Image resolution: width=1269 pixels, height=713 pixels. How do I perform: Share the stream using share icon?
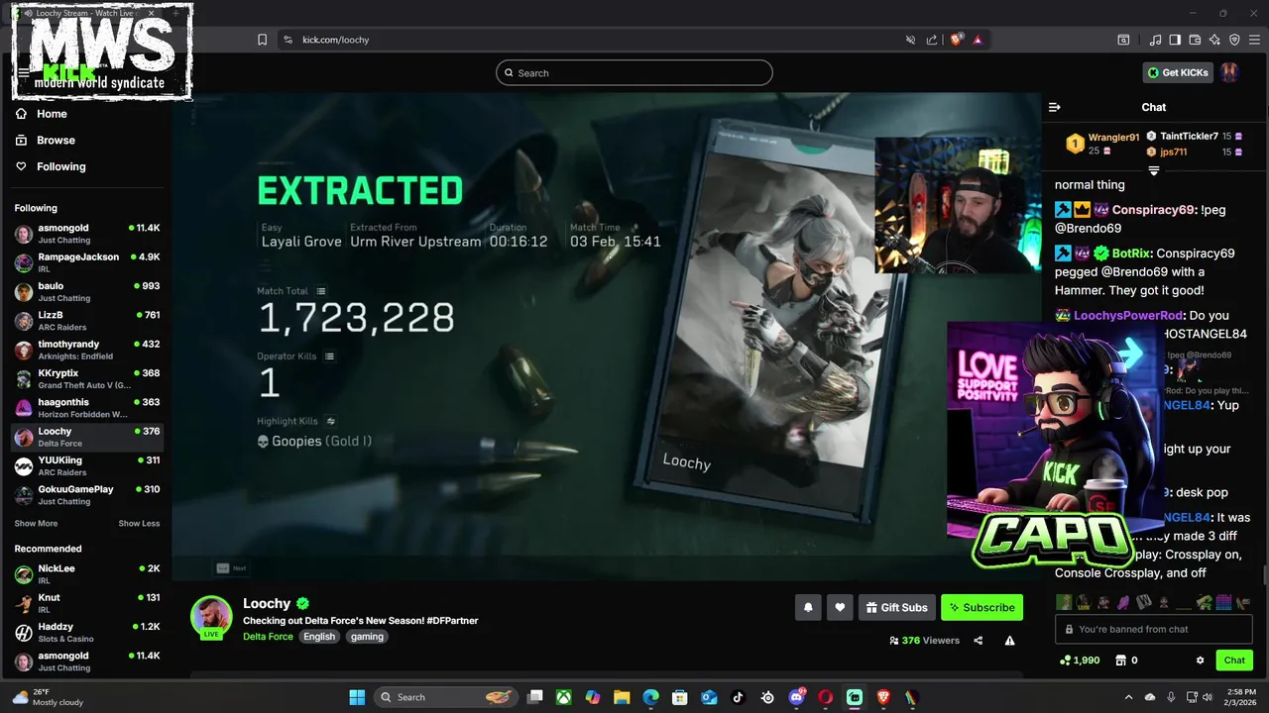click(979, 641)
